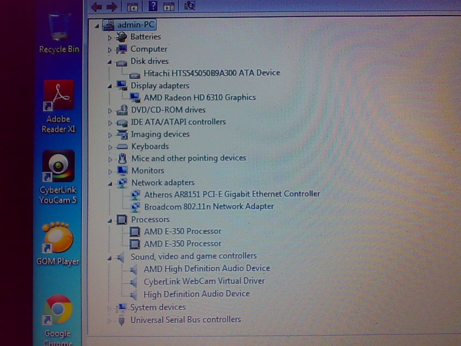Click the Network adapters category icon
This screenshot has height=346, width=461.
pos(122,183)
